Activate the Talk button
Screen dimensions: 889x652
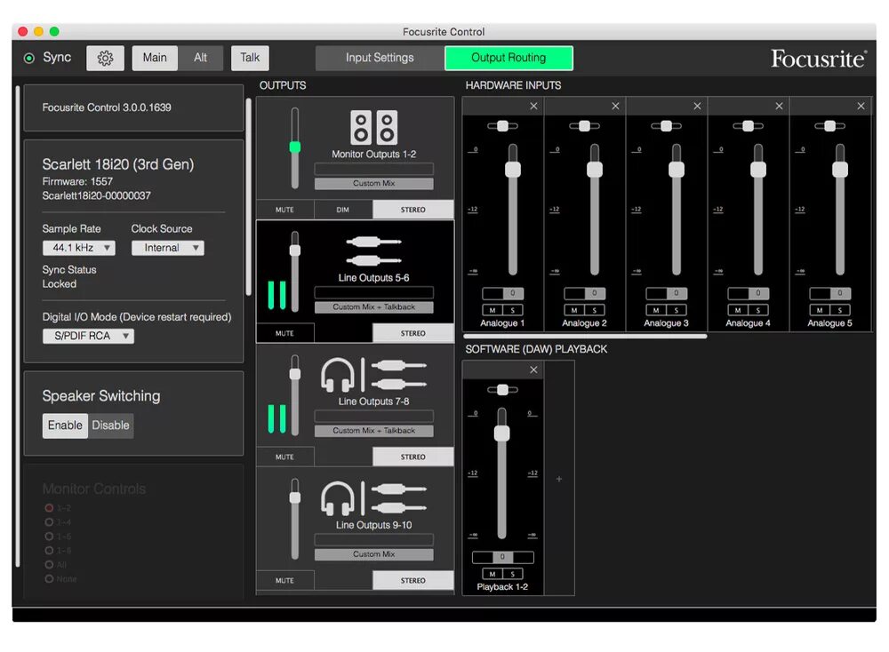point(250,58)
